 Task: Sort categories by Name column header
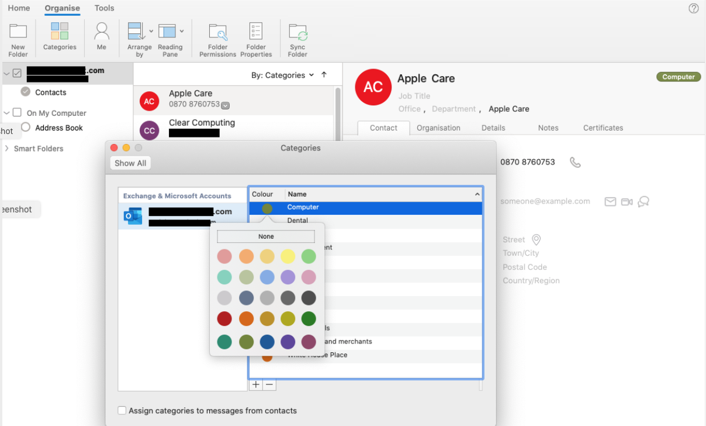click(x=383, y=194)
